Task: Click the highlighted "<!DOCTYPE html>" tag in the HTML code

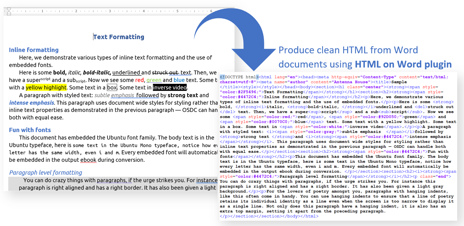Action: [239, 77]
